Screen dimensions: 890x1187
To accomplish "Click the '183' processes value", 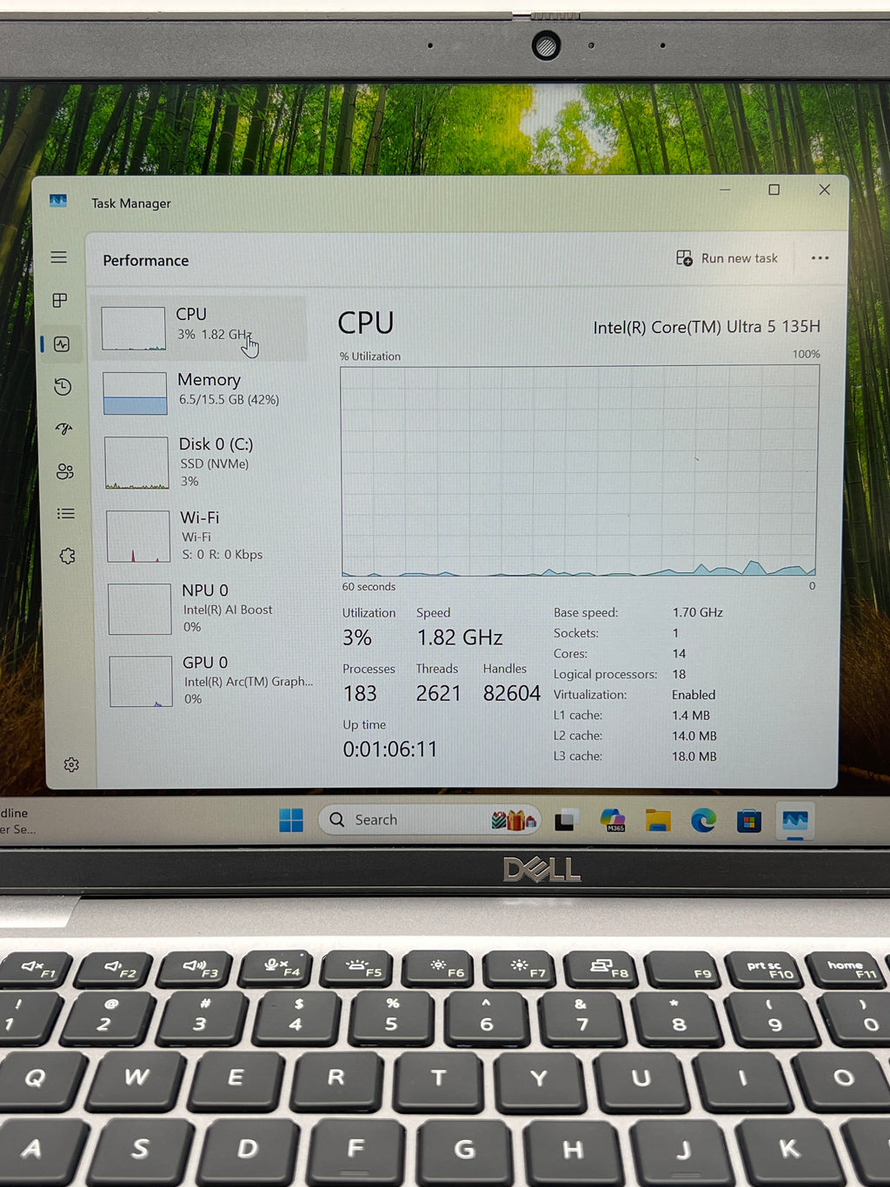I will coord(360,693).
